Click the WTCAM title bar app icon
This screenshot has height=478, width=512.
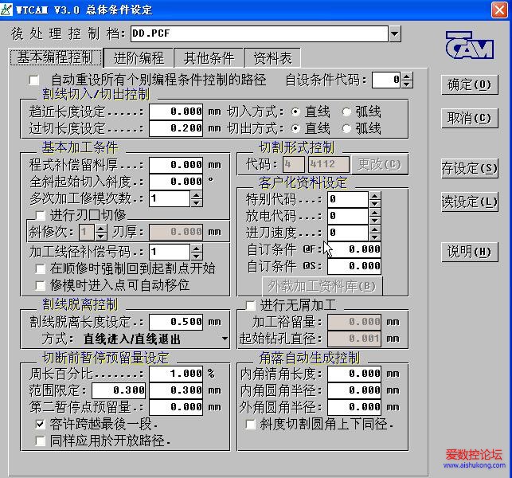(6, 10)
